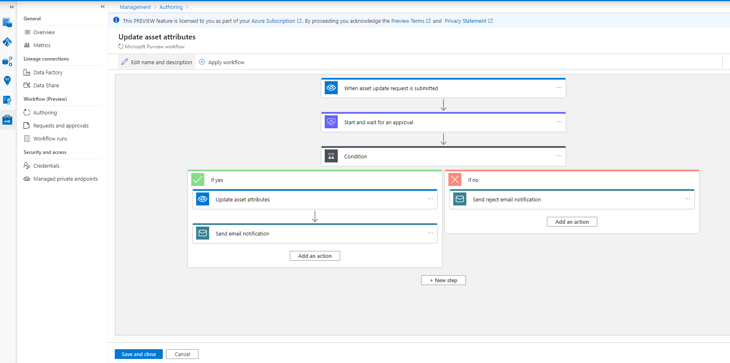The image size is (730, 363).
Task: Click the 'Security and access' section heading
Action: tap(45, 152)
